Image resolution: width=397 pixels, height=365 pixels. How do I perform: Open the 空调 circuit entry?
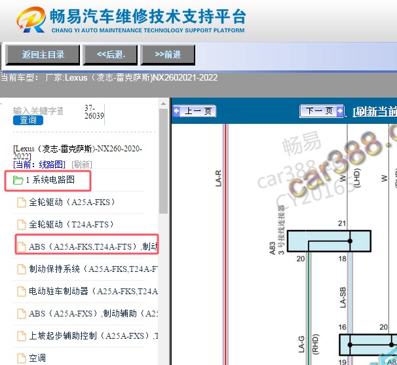(x=37, y=358)
